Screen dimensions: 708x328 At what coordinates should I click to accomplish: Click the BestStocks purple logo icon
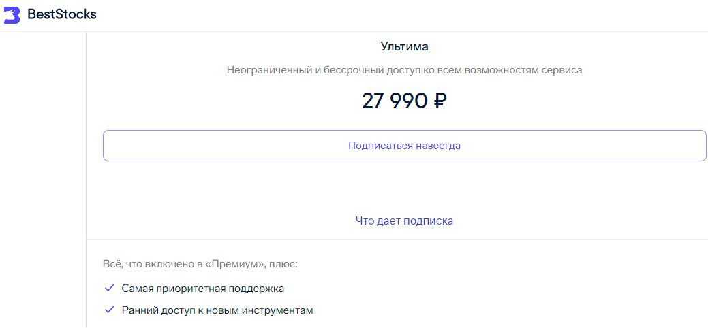point(12,15)
